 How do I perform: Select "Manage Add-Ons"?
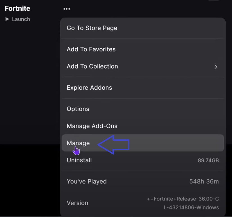click(92, 126)
